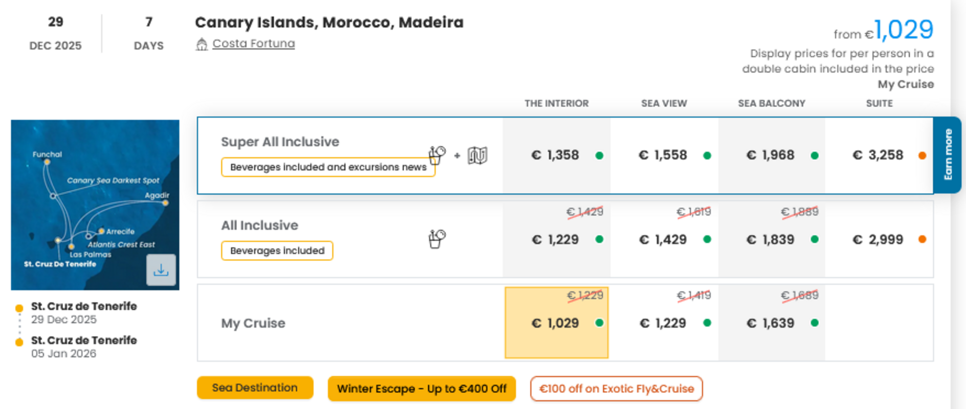Click Winter Escape Up to €400 Off
This screenshot has height=409, width=966.
422,389
